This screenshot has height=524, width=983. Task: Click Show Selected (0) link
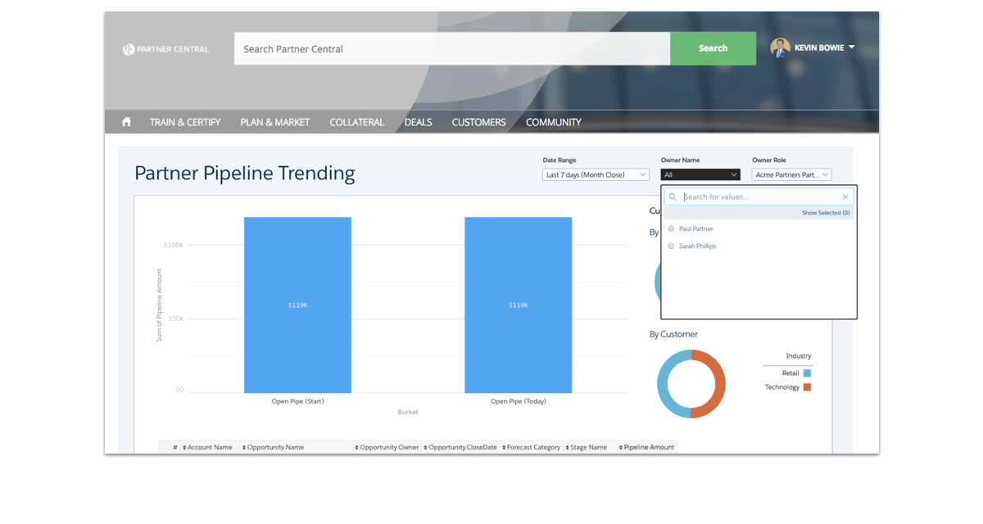[x=825, y=213]
